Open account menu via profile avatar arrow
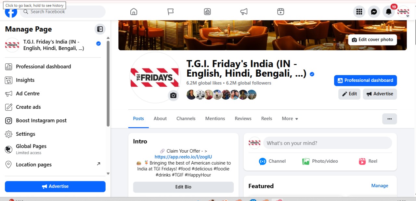The image size is (416, 201). 407,15
